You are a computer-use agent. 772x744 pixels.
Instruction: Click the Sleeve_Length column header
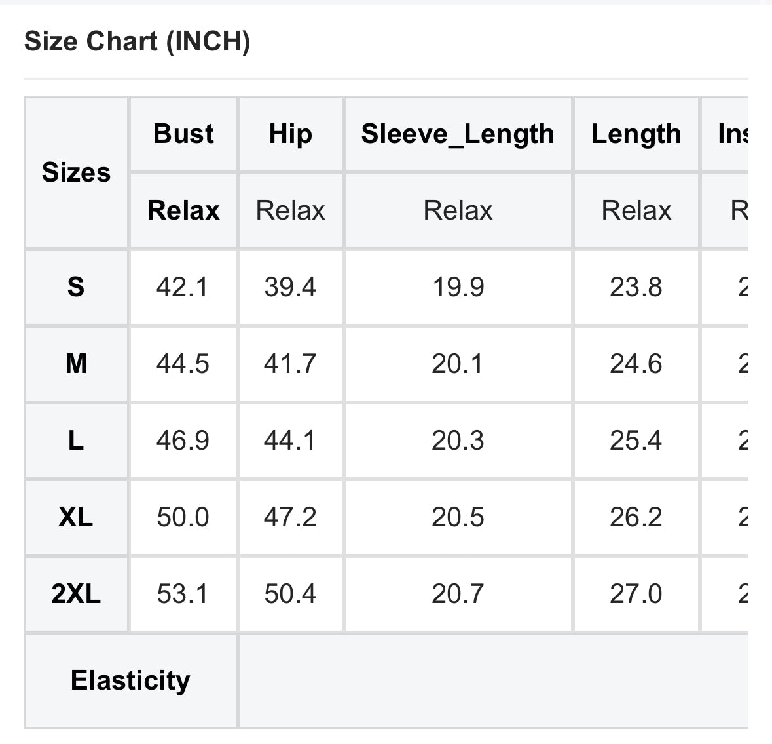point(458,134)
